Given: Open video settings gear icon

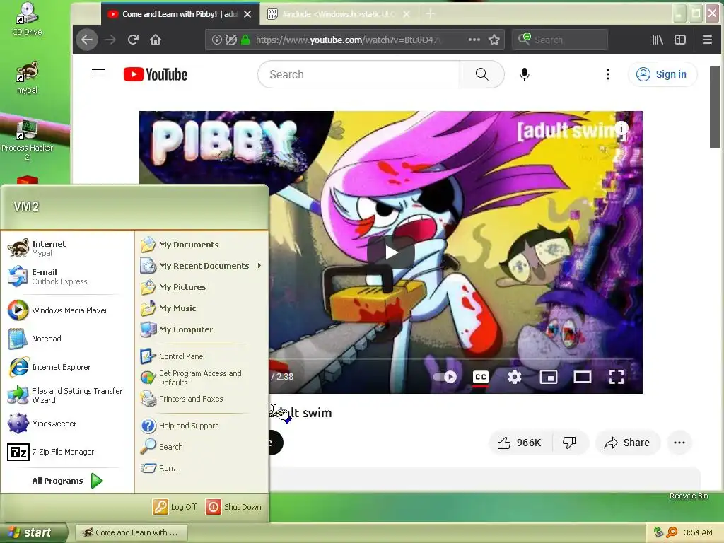Looking at the screenshot, I should 515,378.
